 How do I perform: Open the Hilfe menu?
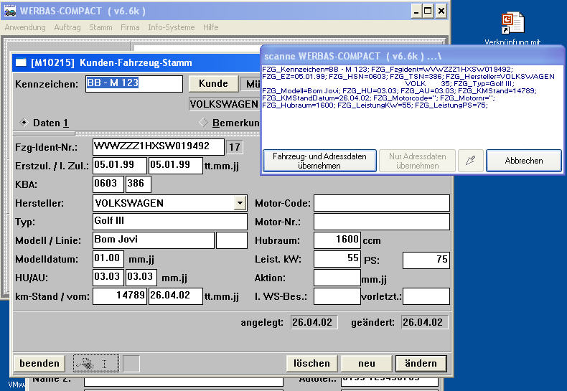210,27
